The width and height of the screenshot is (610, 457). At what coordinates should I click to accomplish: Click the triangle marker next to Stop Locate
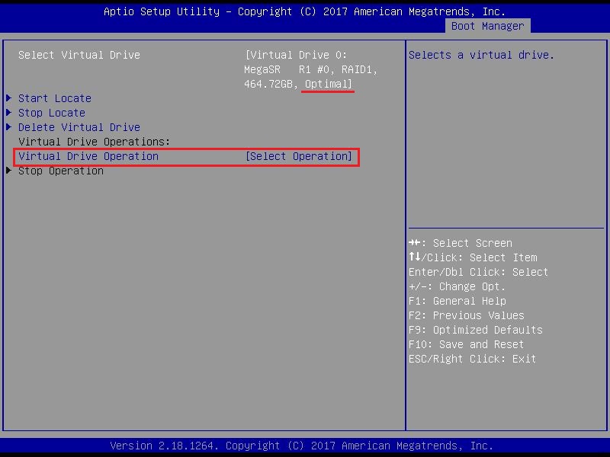click(x=8, y=113)
